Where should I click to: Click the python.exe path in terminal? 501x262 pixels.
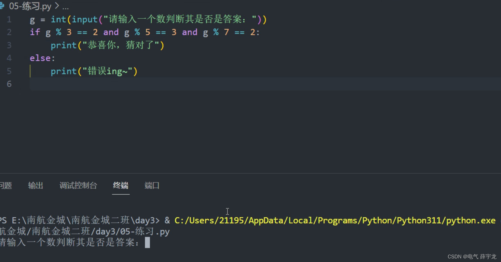335,221
